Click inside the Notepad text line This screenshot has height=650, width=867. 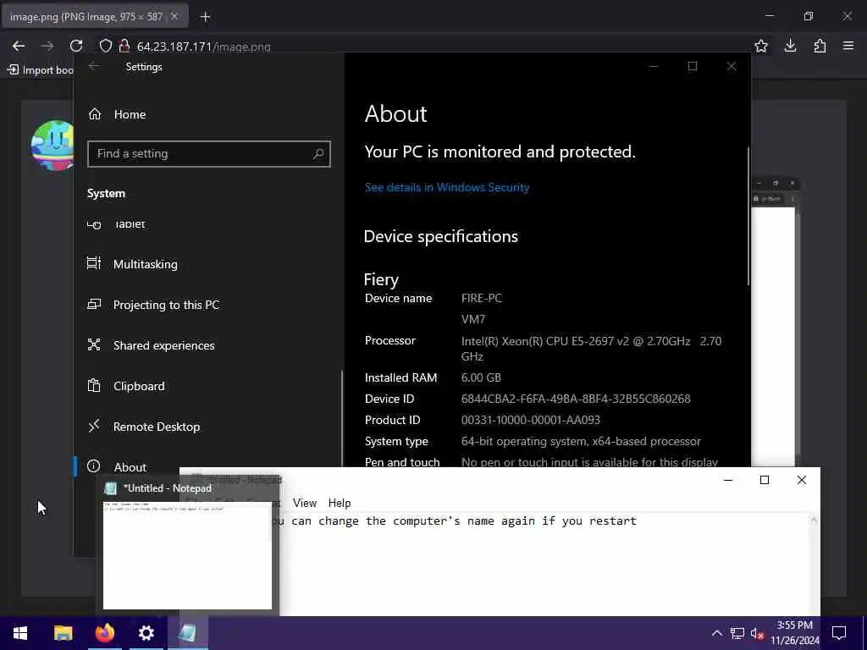459,521
